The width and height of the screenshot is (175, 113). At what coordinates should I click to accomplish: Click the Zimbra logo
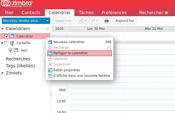[x=16, y=4]
